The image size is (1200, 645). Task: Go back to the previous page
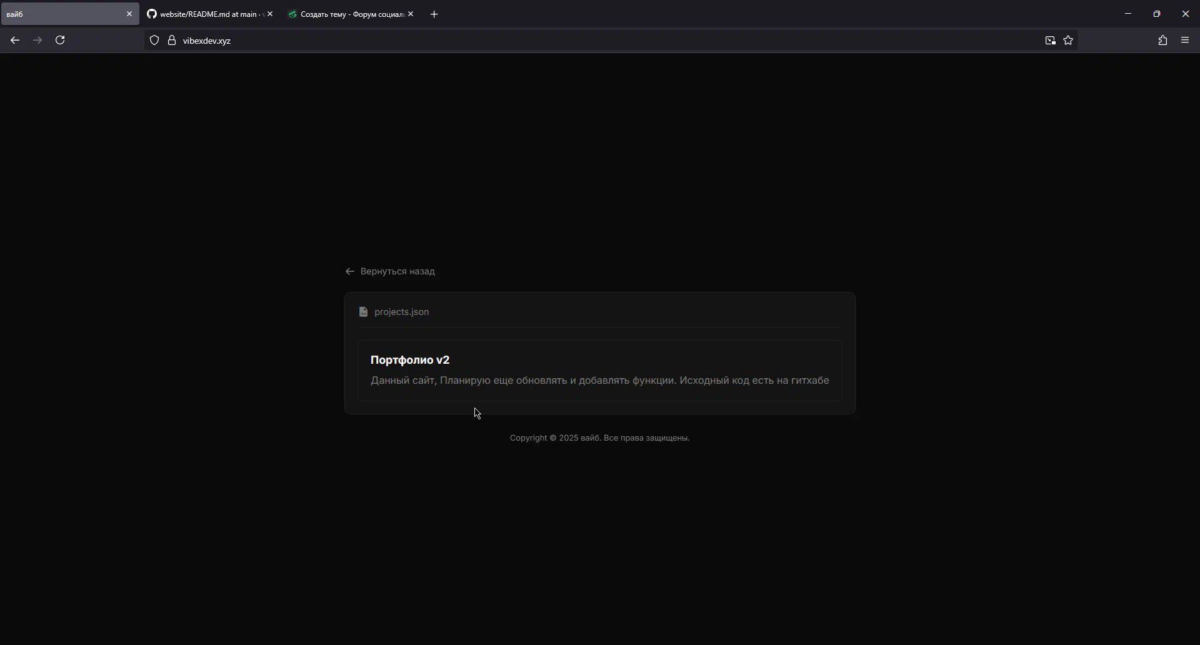15,41
